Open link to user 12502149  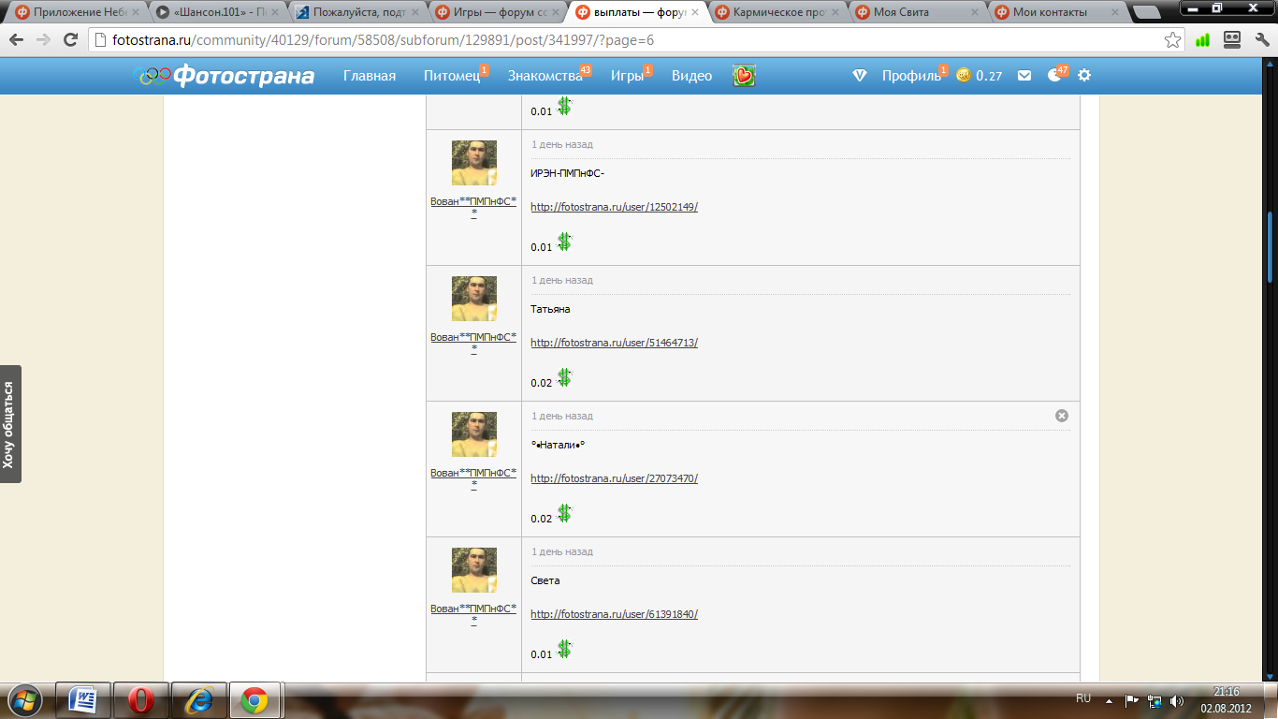(614, 207)
